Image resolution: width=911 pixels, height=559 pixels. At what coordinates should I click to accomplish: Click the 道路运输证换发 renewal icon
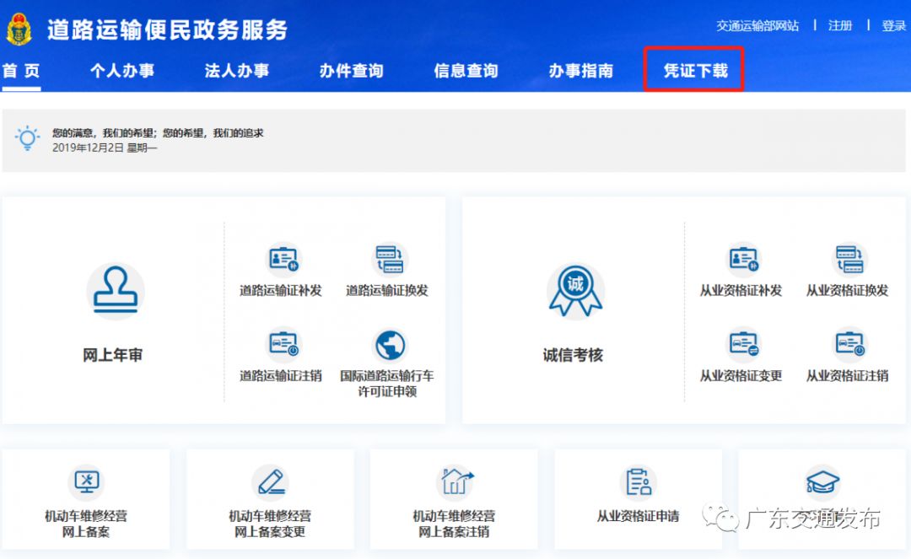[389, 259]
